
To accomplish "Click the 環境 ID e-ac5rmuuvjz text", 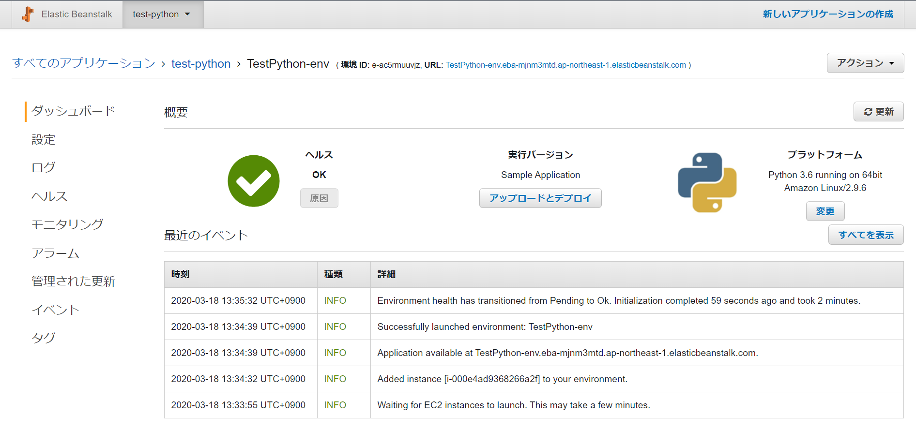I will pyautogui.click(x=381, y=65).
